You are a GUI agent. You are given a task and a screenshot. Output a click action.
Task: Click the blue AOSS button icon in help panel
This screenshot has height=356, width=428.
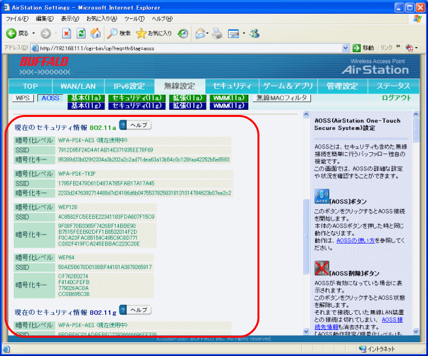click(x=321, y=197)
